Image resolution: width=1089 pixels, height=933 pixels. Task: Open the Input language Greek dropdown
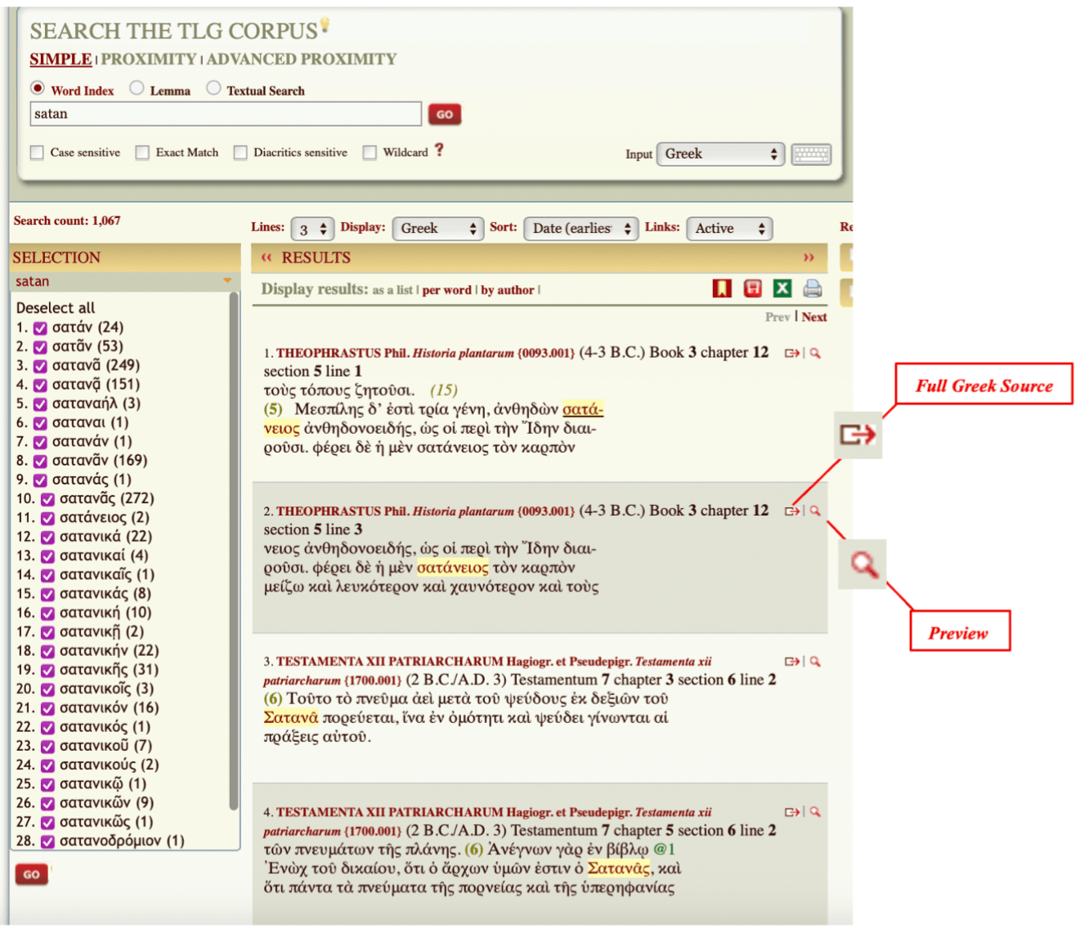[719, 154]
